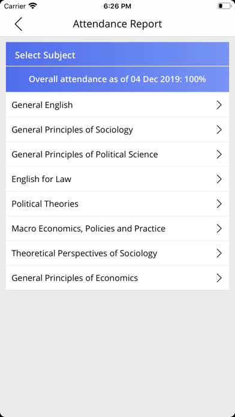
Task: Tap the overall attendance banner
Action: (117, 79)
